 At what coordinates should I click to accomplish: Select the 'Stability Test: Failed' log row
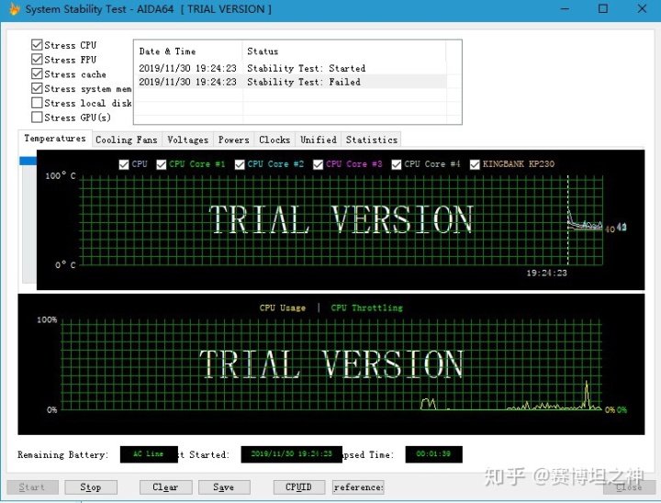[x=292, y=82]
